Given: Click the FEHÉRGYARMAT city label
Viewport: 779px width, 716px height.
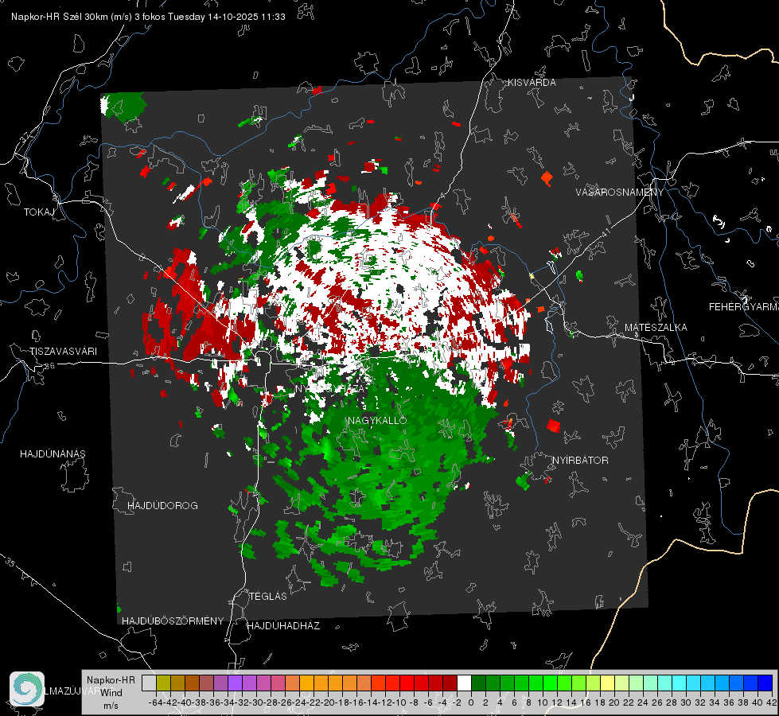Looking at the screenshot, I should (x=743, y=306).
